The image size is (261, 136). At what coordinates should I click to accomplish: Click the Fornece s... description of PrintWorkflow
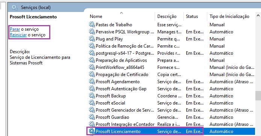[x=169, y=67]
